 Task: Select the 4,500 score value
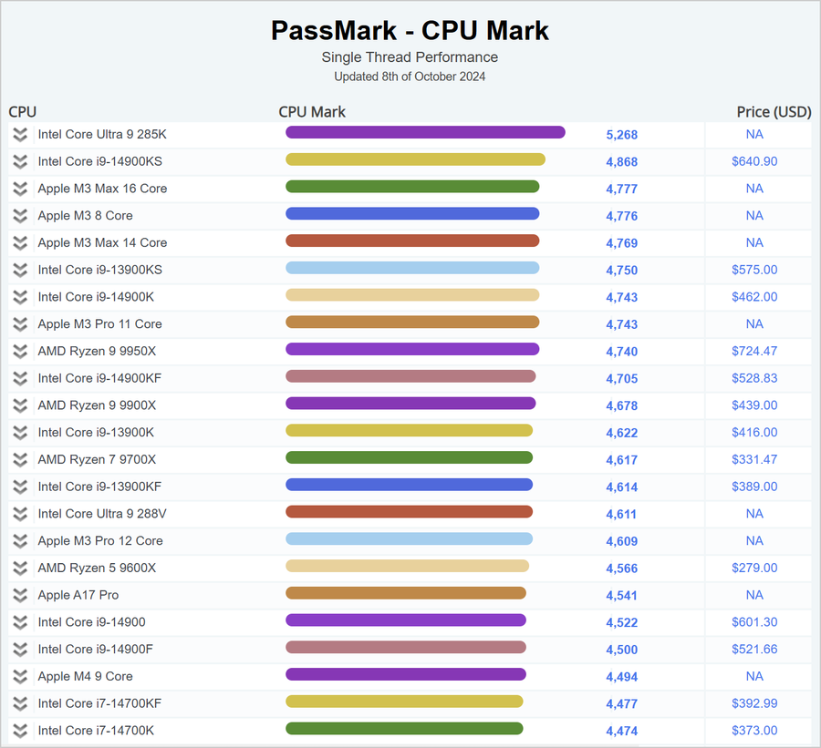point(622,650)
